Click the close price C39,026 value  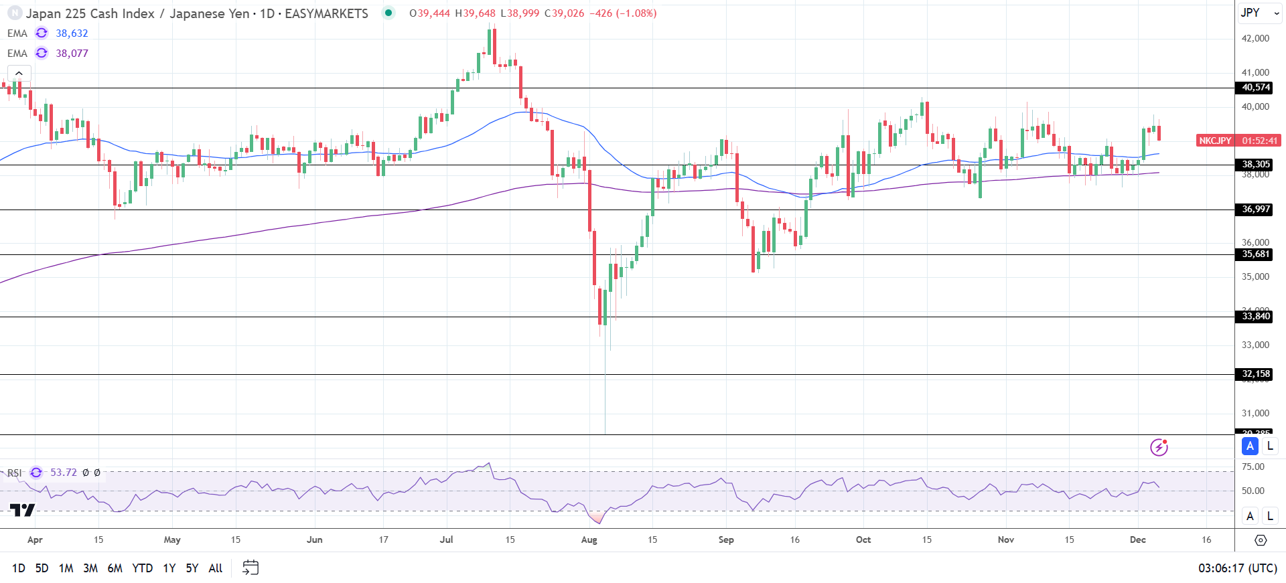tap(564, 13)
